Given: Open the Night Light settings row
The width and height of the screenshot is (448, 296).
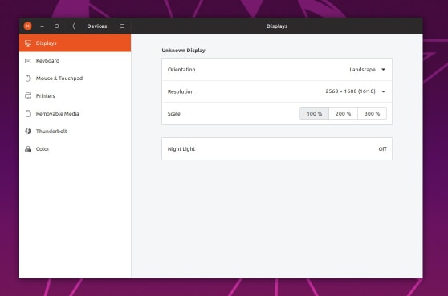Looking at the screenshot, I should [277, 149].
